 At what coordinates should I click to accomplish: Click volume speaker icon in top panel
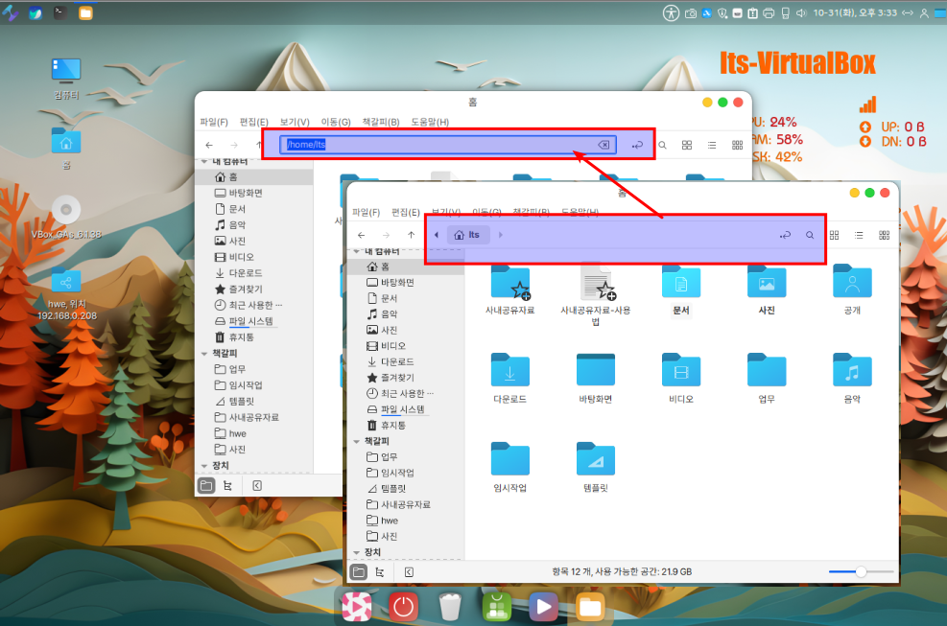tap(801, 12)
